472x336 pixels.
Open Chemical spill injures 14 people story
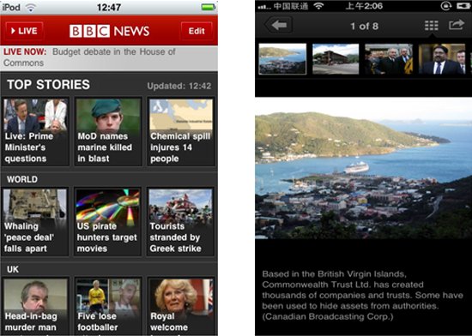(x=181, y=131)
